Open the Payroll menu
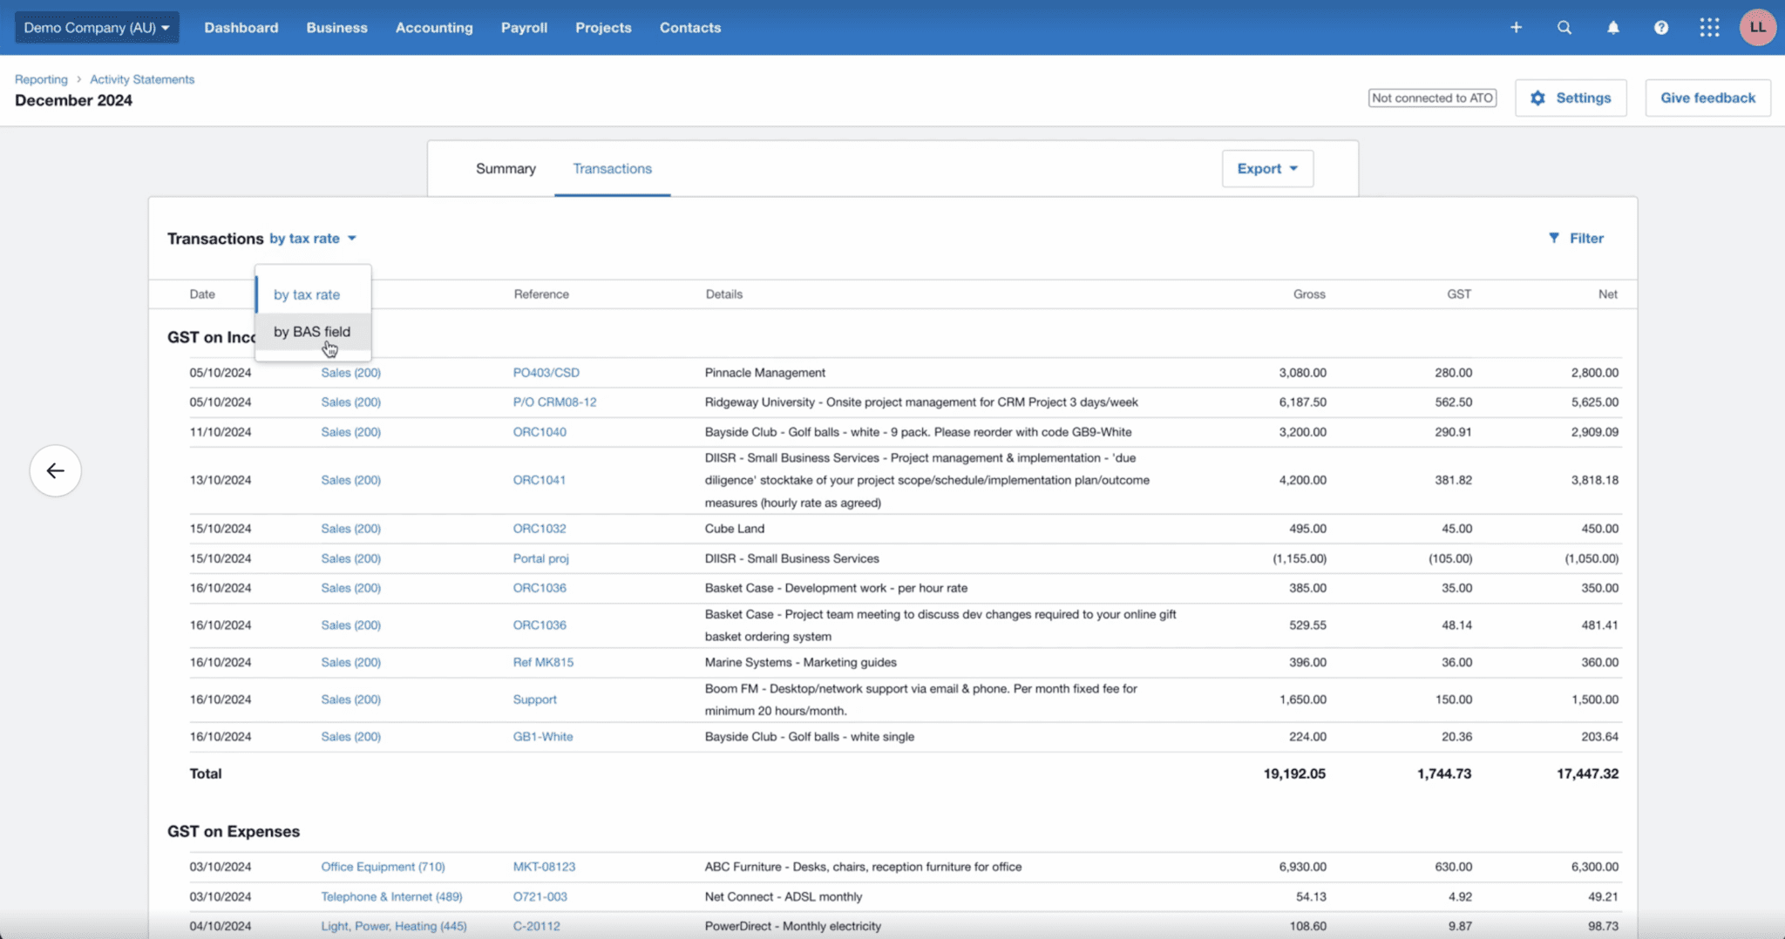This screenshot has height=939, width=1785. pos(524,27)
